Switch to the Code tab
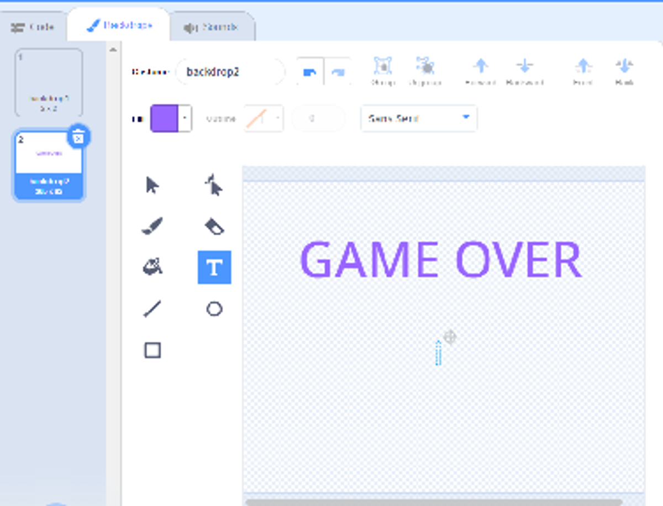 click(33, 27)
